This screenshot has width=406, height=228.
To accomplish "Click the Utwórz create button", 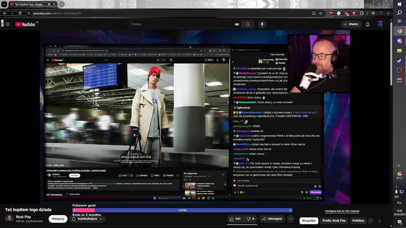I will pos(351,24).
